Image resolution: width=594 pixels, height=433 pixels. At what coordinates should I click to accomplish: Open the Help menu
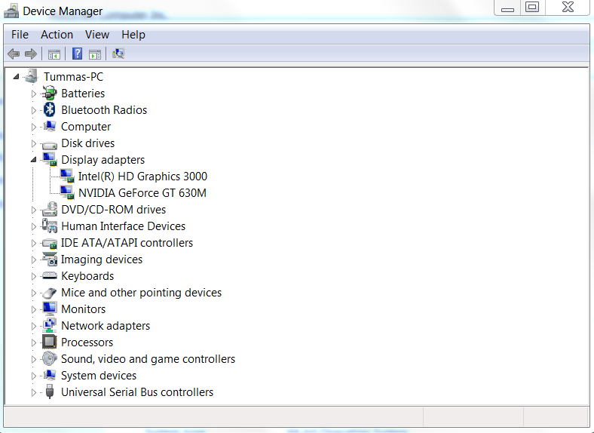click(x=133, y=35)
